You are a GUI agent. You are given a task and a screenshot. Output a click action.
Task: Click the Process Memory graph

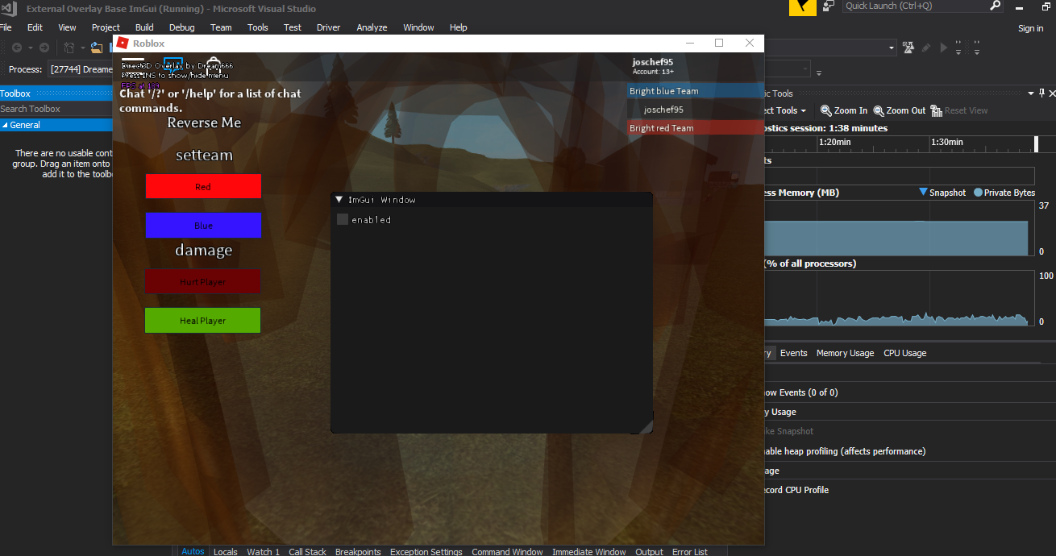[900, 229]
